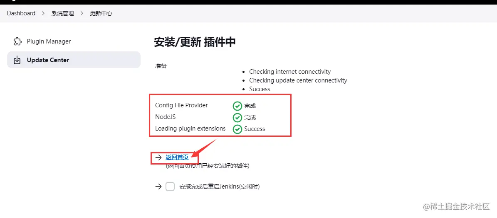497x218 pixels.
Task: Click the green checkmark beside Config File Provider
Action: [237, 106]
